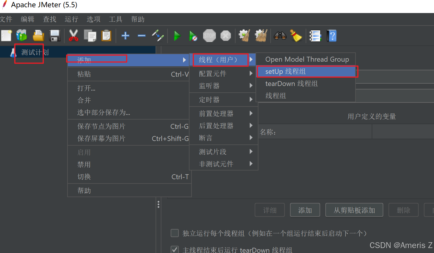434x253 pixels.
Task: Click the New test plan icon
Action: pos(6,36)
